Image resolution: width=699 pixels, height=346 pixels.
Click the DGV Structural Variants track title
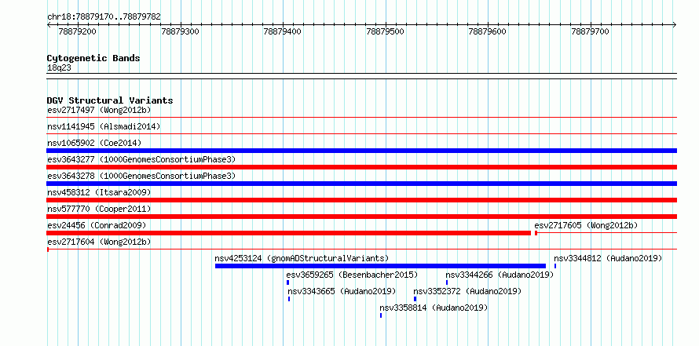coord(110,100)
